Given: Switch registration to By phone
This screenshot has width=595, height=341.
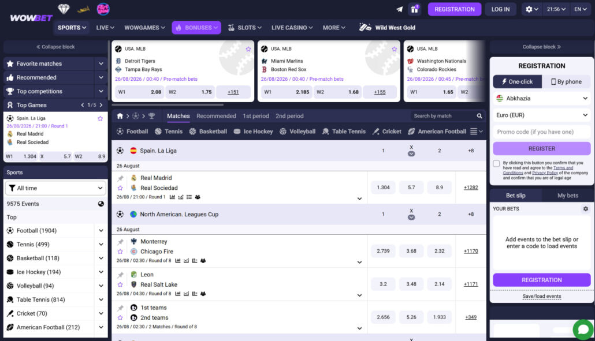Looking at the screenshot, I should (566, 81).
